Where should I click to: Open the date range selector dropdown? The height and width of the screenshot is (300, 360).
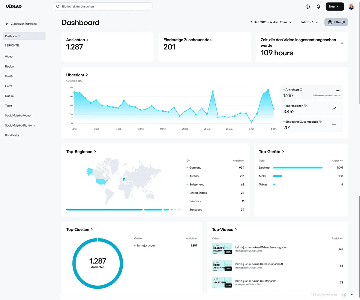click(271, 22)
